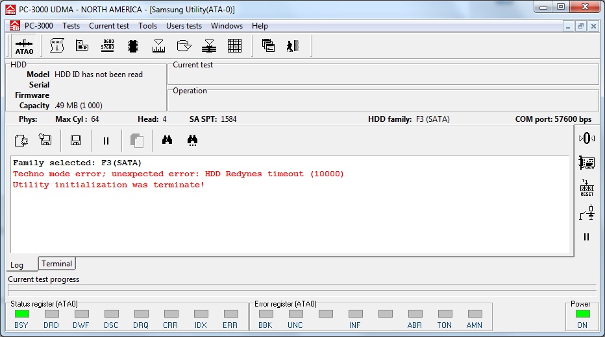Open the Tests menu
The height and width of the screenshot is (337, 605).
[71, 26]
